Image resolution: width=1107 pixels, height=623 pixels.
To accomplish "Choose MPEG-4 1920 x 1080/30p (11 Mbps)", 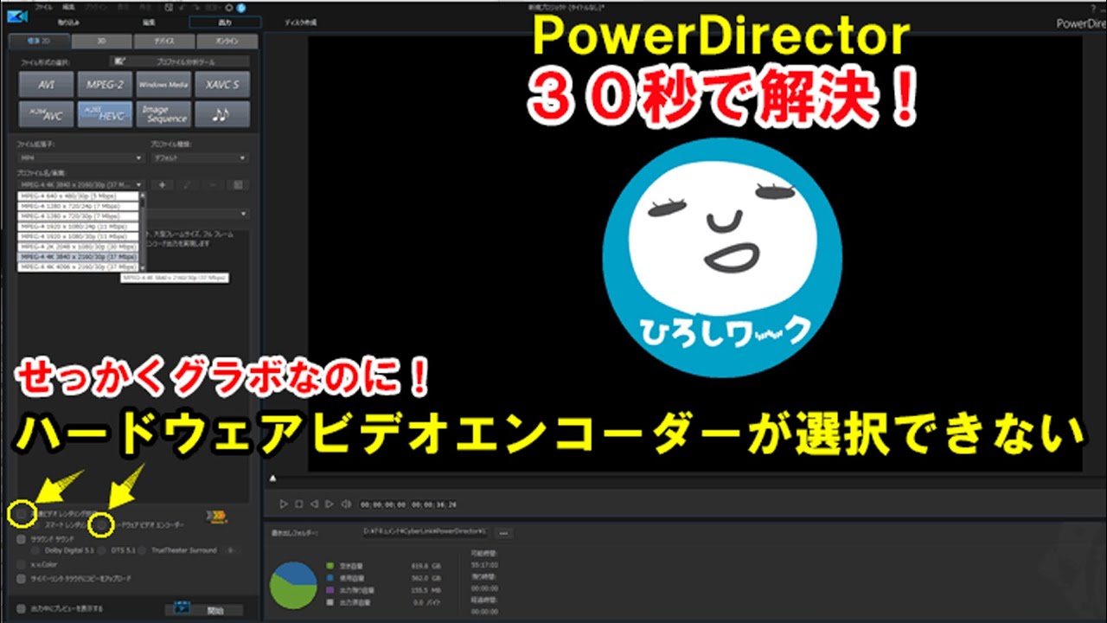I will click(78, 236).
